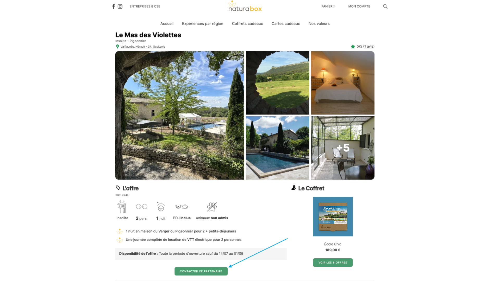Click the 2 pers. faces icon
Image resolution: width=500 pixels, height=281 pixels.
pos(142,207)
